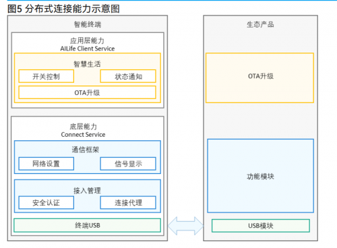Select the 智能终端 heading
The height and width of the screenshot is (248, 337).
88,24
